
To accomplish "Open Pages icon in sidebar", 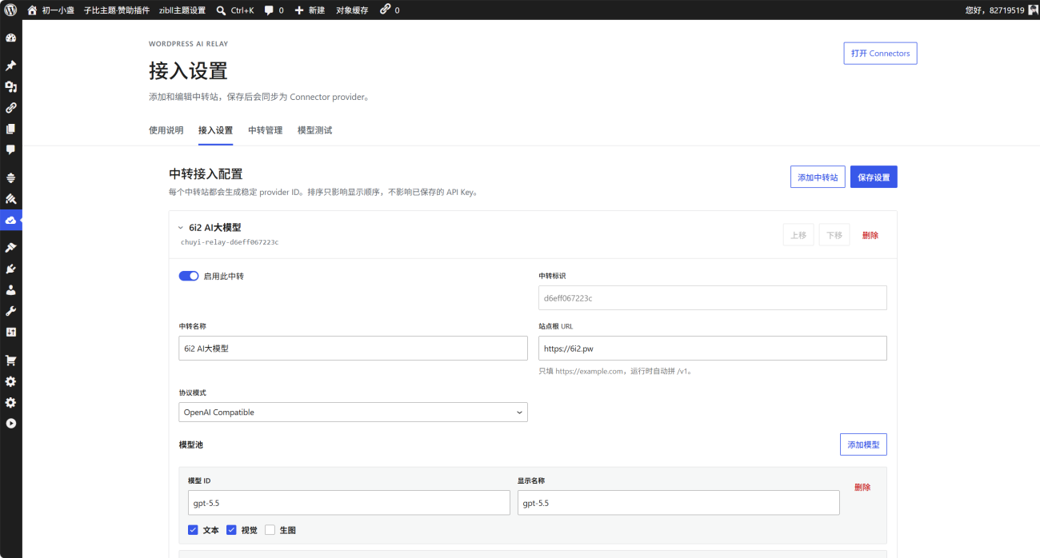I will click(x=11, y=128).
